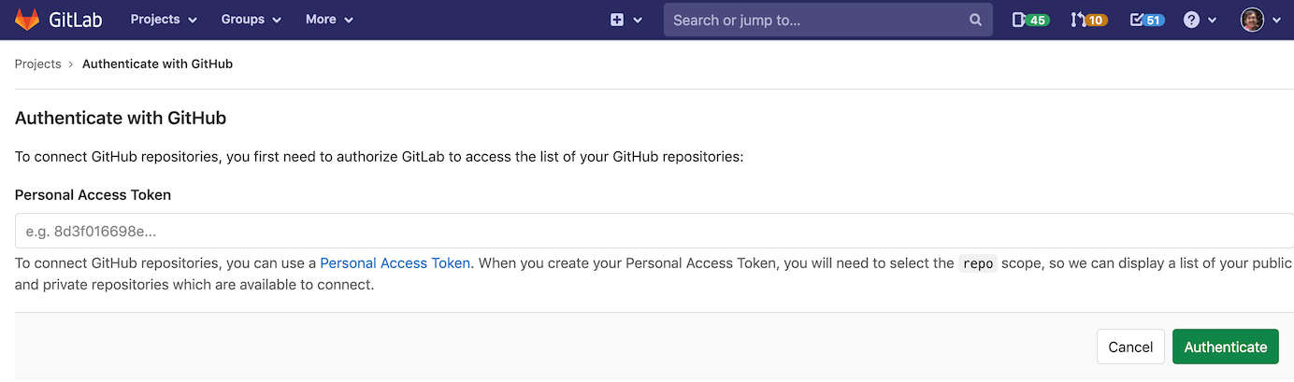The image size is (1294, 382).
Task: Open issues counter showing 45
Action: pos(1030,20)
